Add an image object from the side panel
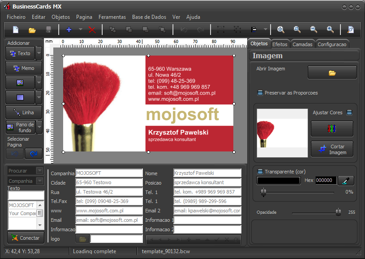Image resolution: width=365 pixels, height=259 pixels. (20, 83)
